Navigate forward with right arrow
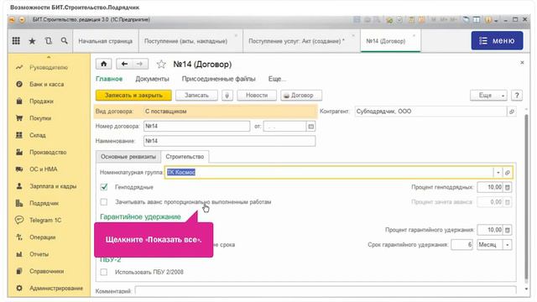Image resolution: width=537 pixels, height=302 pixels. pos(140,64)
